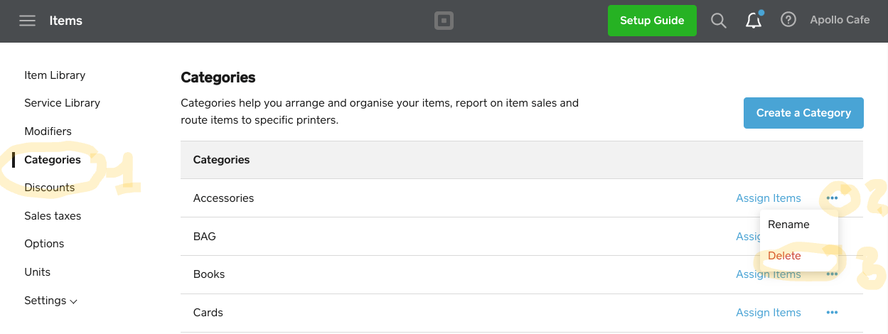
Task: Open three-dots menu for Cards category
Action: (832, 313)
